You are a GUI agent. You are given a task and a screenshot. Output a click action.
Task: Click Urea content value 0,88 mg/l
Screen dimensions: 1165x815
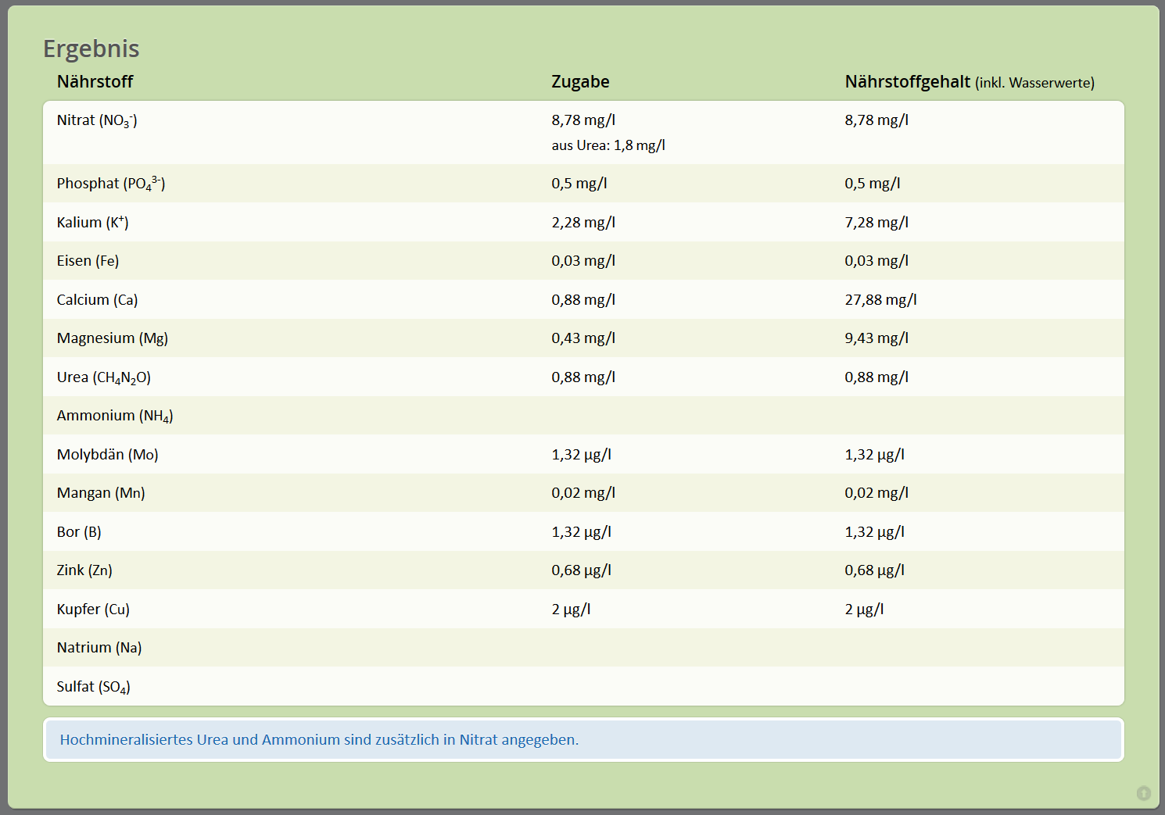(x=876, y=377)
